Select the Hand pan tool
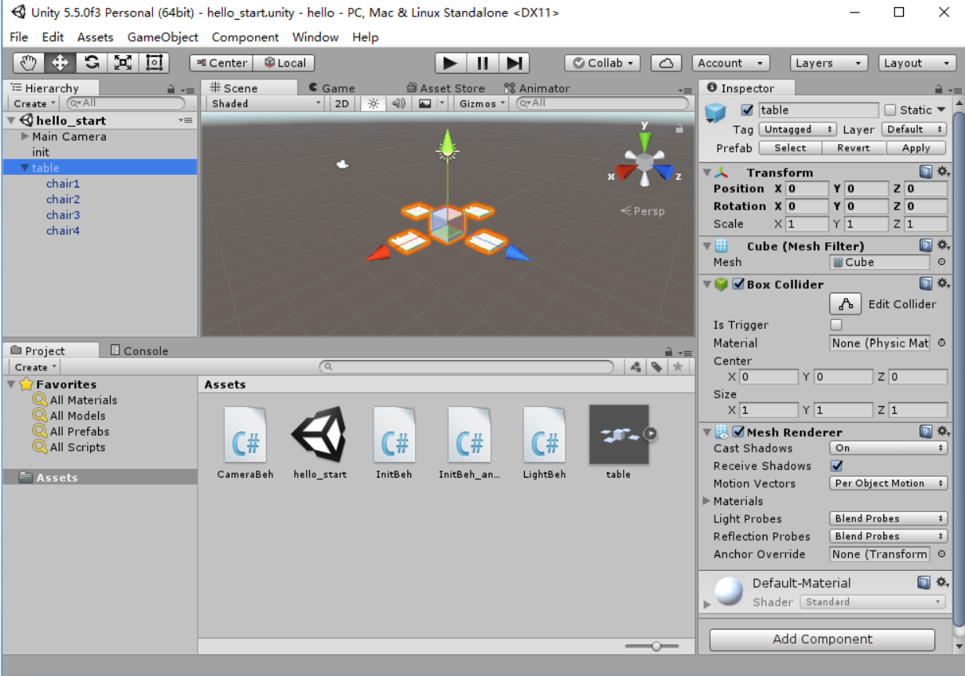 click(x=28, y=63)
